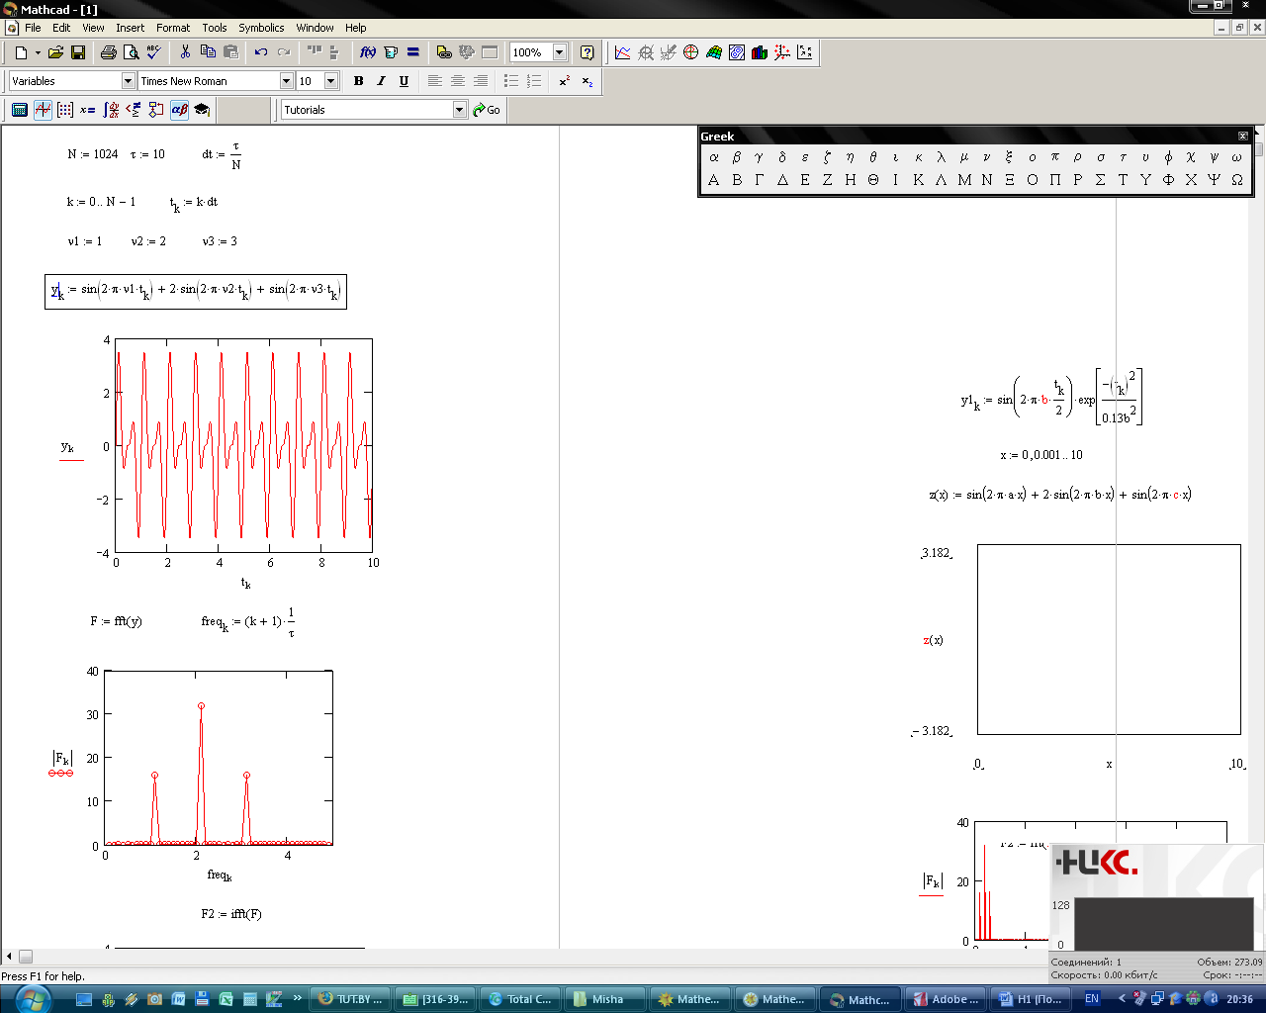Toggle bulleted list formatting
1266x1013 pixels.
511,81
